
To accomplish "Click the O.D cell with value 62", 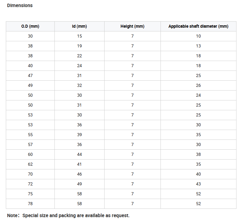I will [30, 164].
